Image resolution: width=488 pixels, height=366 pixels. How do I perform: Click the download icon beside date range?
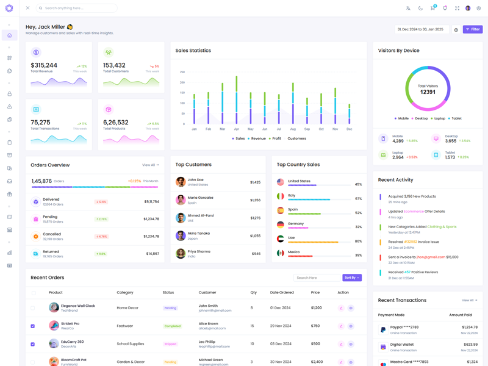tap(456, 29)
